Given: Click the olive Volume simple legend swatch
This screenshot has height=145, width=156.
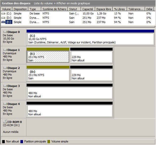Looking at the screenshot, I should click(x=49, y=141).
